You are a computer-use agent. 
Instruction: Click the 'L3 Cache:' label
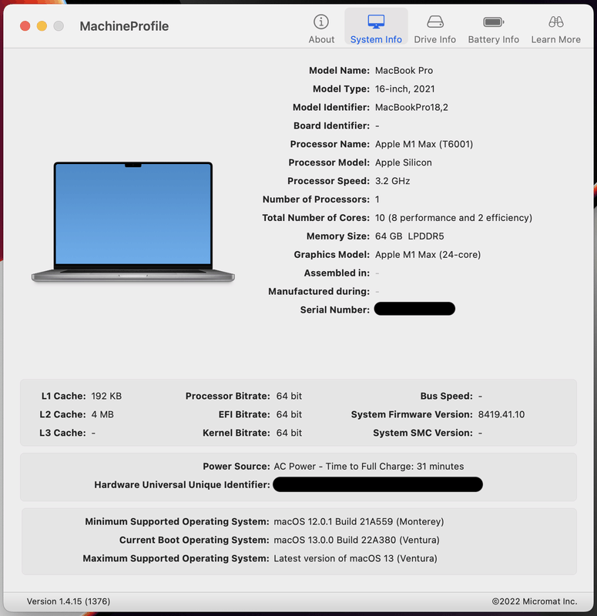62,433
